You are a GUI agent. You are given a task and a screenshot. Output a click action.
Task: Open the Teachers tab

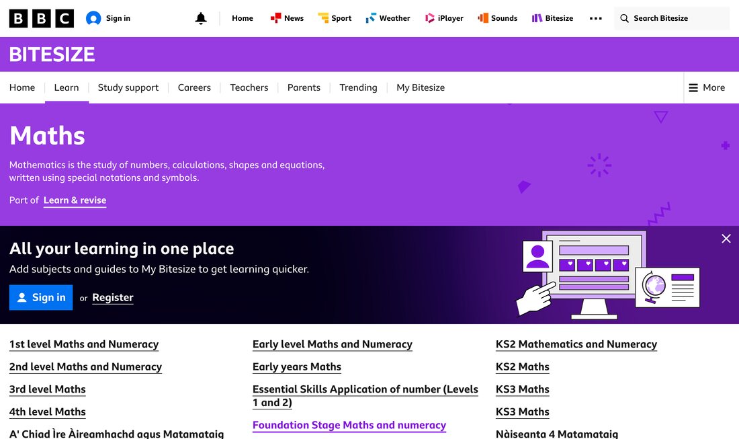(x=249, y=87)
